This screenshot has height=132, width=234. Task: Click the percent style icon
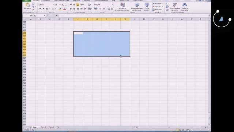pyautogui.click(x=101, y=9)
